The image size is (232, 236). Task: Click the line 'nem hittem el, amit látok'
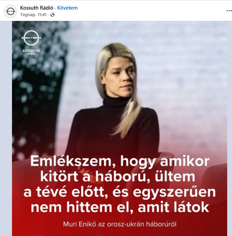120,208
